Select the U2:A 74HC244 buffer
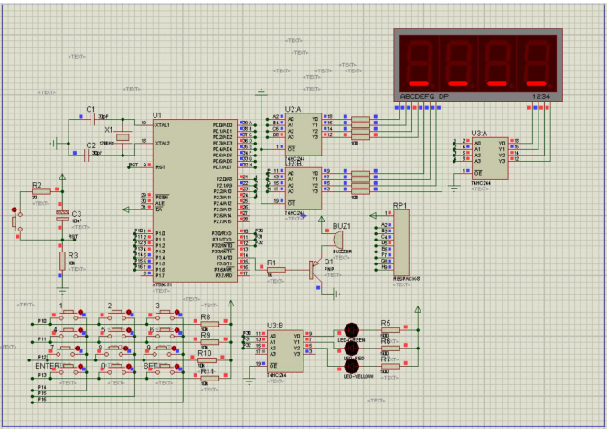 (303, 134)
